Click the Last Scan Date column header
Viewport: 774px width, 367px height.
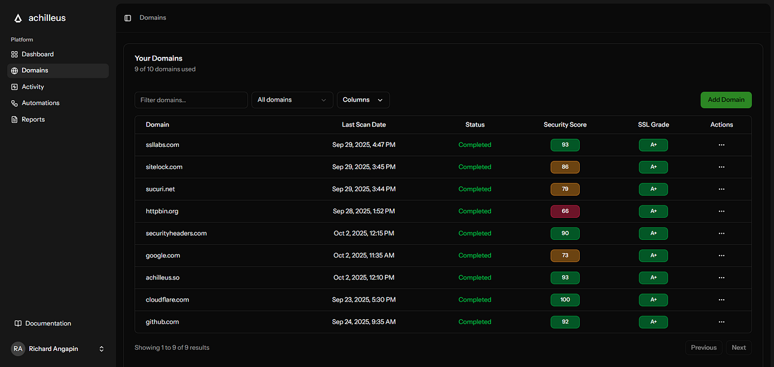[364, 125]
